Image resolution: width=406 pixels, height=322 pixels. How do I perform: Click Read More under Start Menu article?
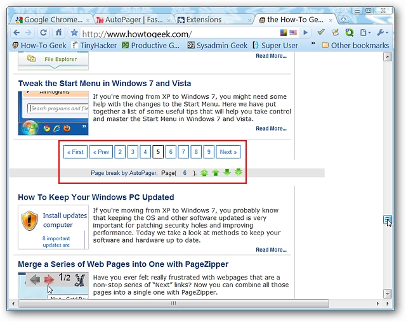(x=271, y=129)
